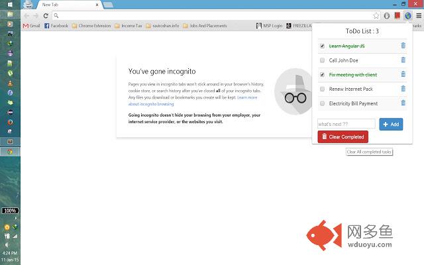Click the blue Add button

tap(391, 124)
